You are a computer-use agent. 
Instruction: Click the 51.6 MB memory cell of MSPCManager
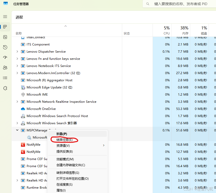[181, 130]
